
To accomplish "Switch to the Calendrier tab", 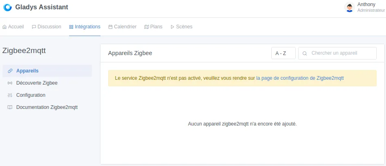I will (122, 27).
